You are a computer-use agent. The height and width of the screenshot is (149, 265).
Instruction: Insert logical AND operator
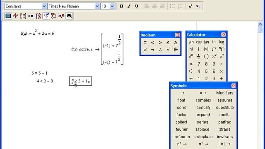point(160,50)
